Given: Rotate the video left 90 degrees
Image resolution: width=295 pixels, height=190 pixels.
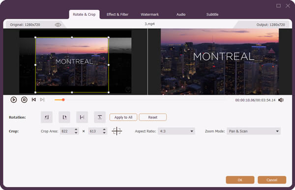Looking at the screenshot, I should (47, 117).
